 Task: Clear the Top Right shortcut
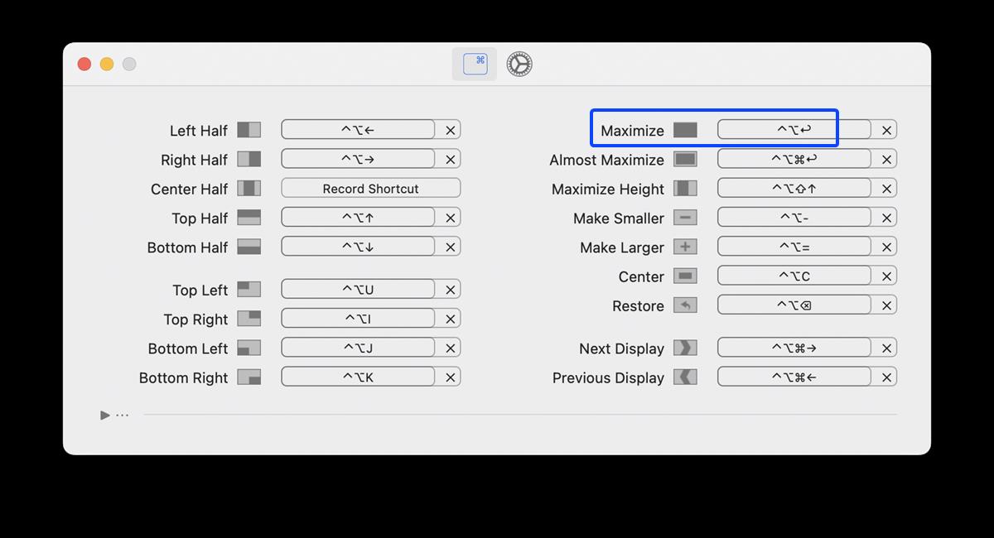pos(451,319)
